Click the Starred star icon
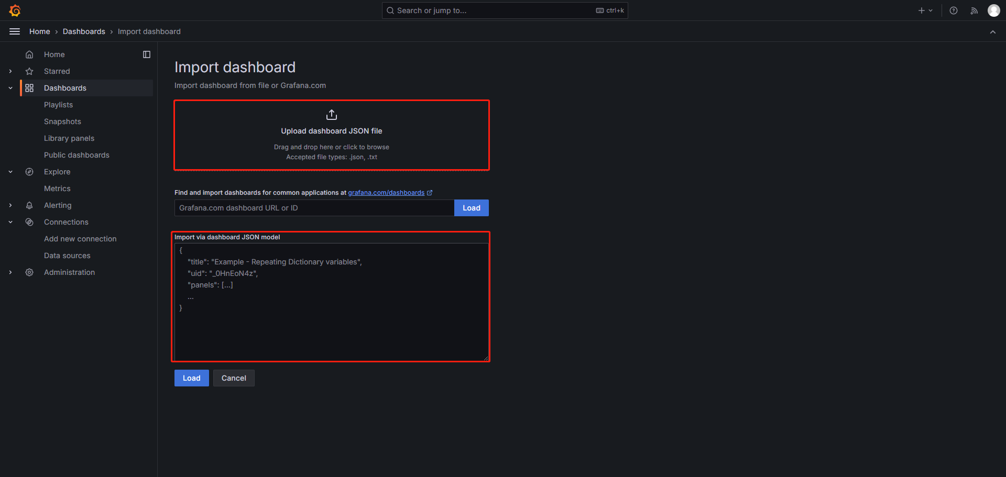 click(29, 71)
